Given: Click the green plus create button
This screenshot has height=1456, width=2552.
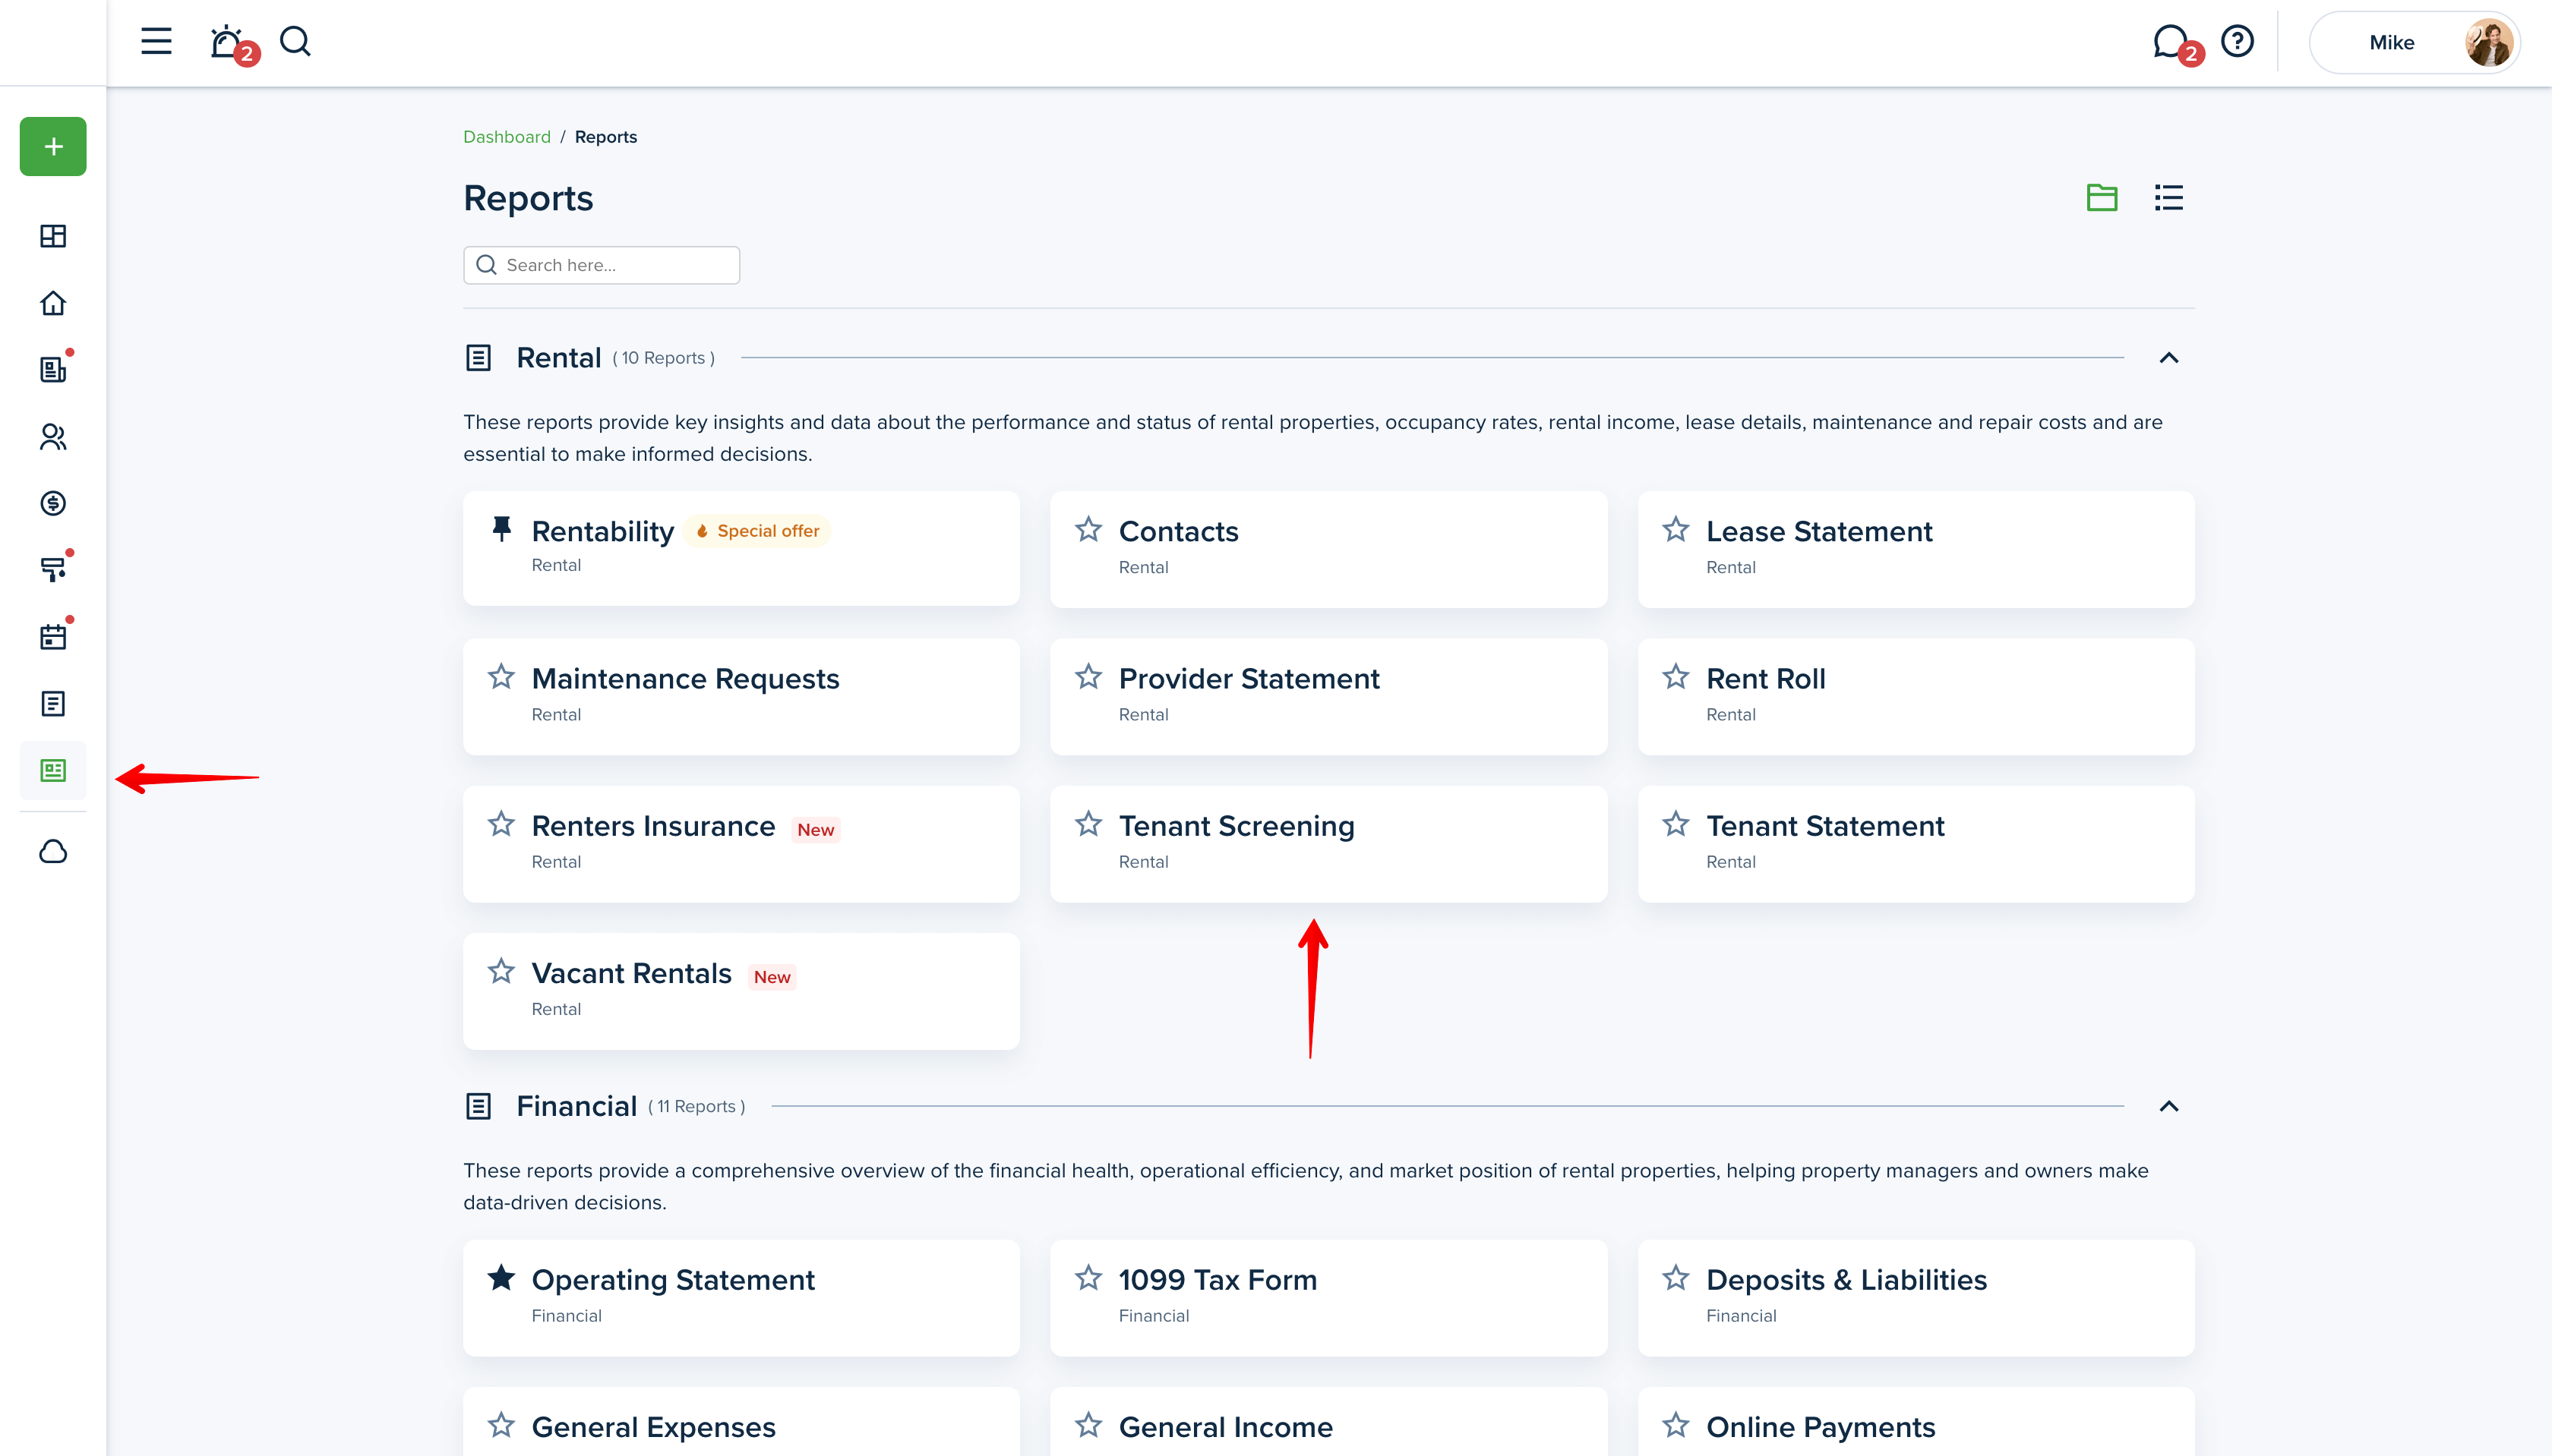Looking at the screenshot, I should [53, 146].
